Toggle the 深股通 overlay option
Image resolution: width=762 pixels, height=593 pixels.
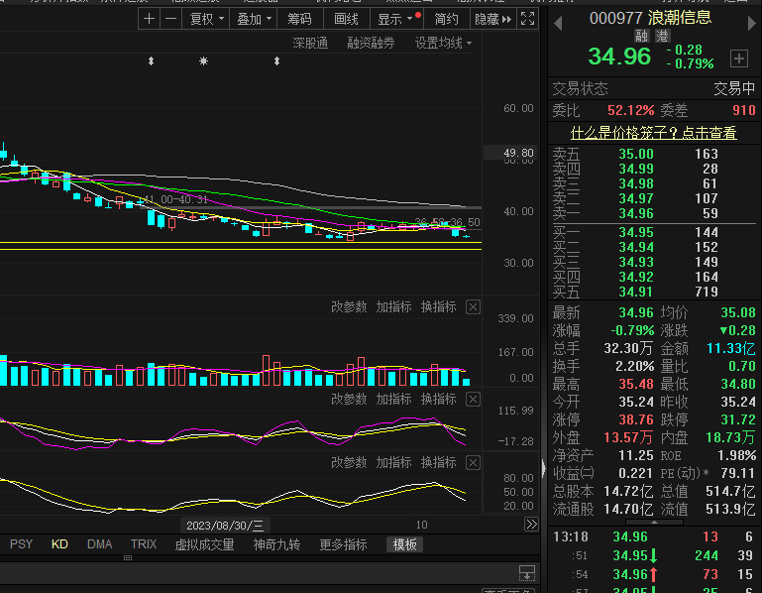click(x=310, y=44)
